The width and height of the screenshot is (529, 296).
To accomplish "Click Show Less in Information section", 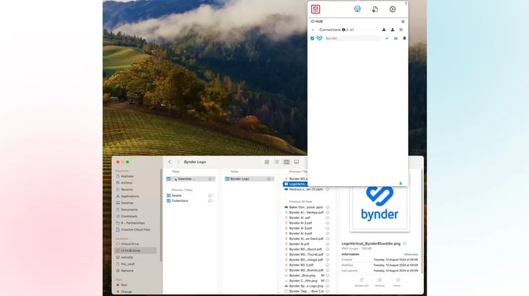I will tap(411, 254).
